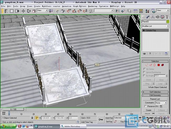Enable the Ignore Backfacing checkbox

coord(144,72)
